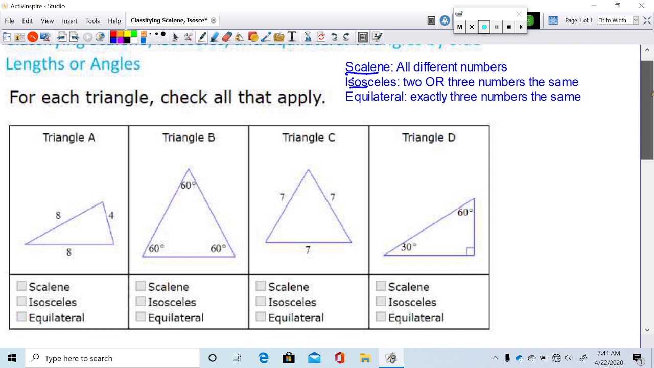Screen dimensions: 654x368
Task: Pick the blue color swatch
Action: click(x=113, y=40)
